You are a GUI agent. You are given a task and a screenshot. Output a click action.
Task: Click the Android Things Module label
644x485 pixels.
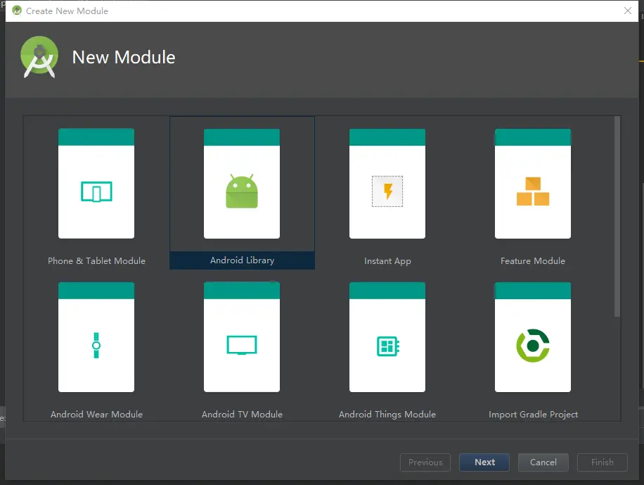(387, 415)
